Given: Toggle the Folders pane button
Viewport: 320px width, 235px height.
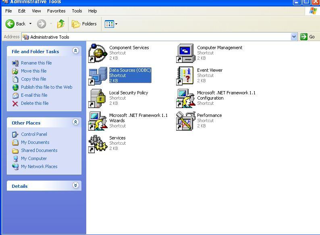Looking at the screenshot, I should click(x=84, y=24).
